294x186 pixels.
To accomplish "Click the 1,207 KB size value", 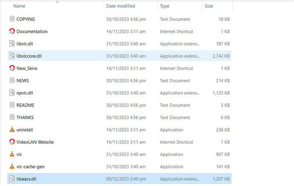I will click(221, 179).
